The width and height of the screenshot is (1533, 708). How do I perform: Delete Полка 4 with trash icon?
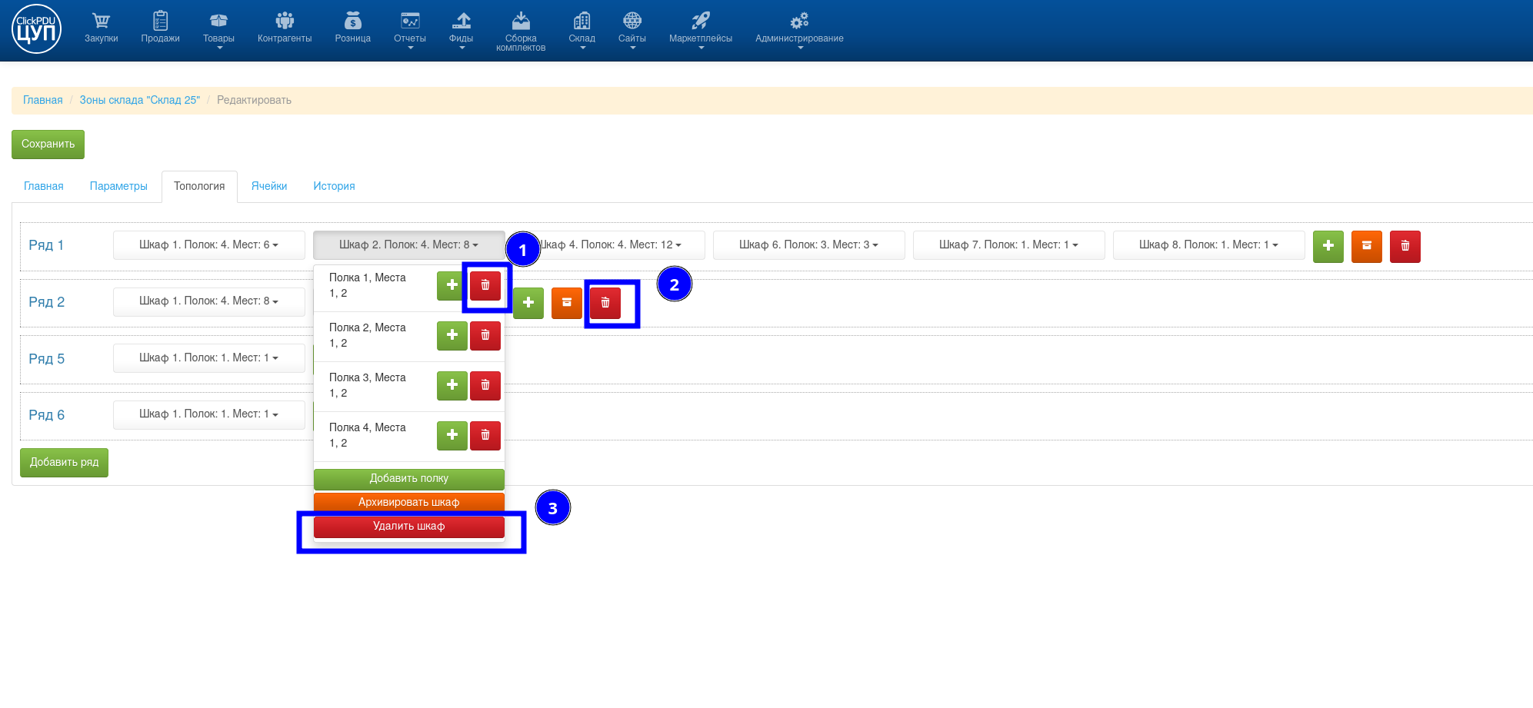pos(485,436)
